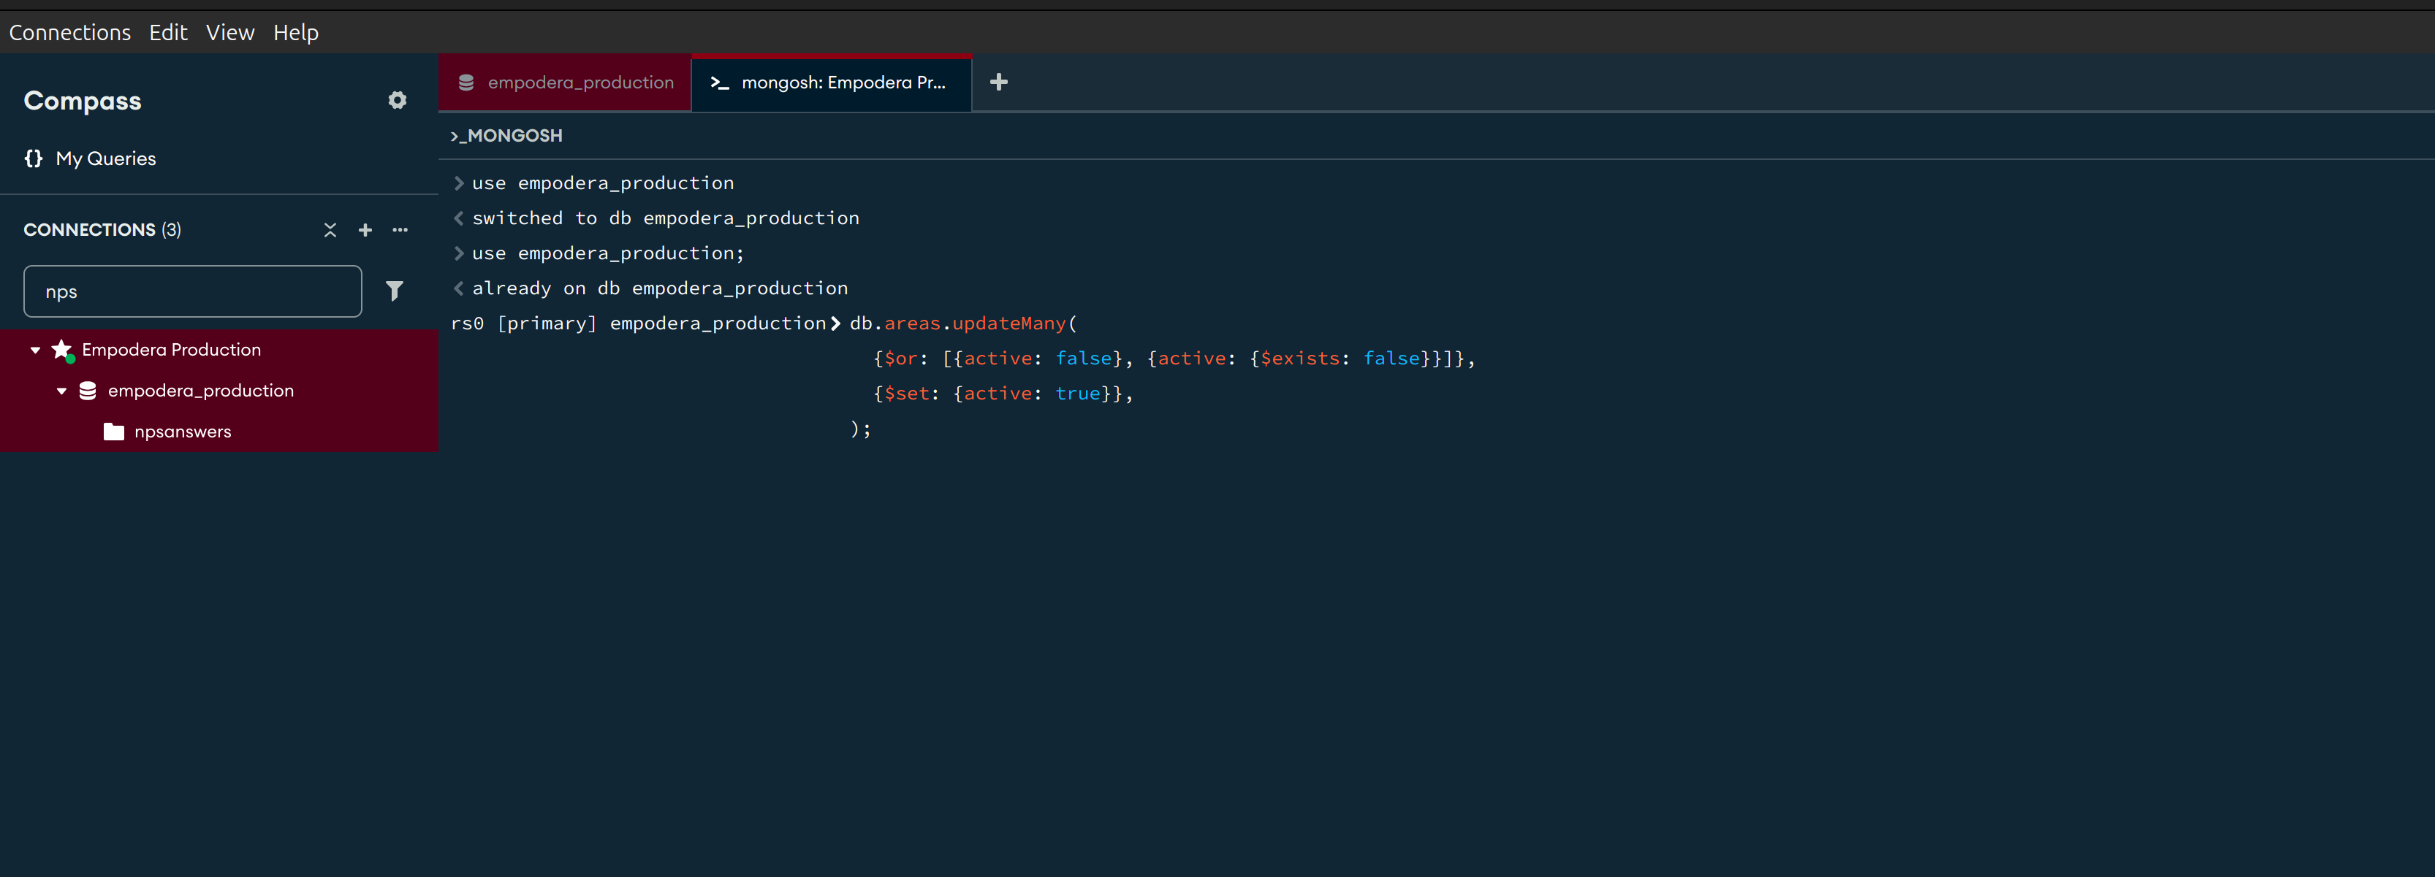Image resolution: width=2435 pixels, height=877 pixels.
Task: Click the favorite star on Empodera Production
Action: 61,349
